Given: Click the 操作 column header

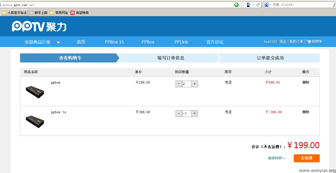Looking at the screenshot, I should [x=306, y=72].
